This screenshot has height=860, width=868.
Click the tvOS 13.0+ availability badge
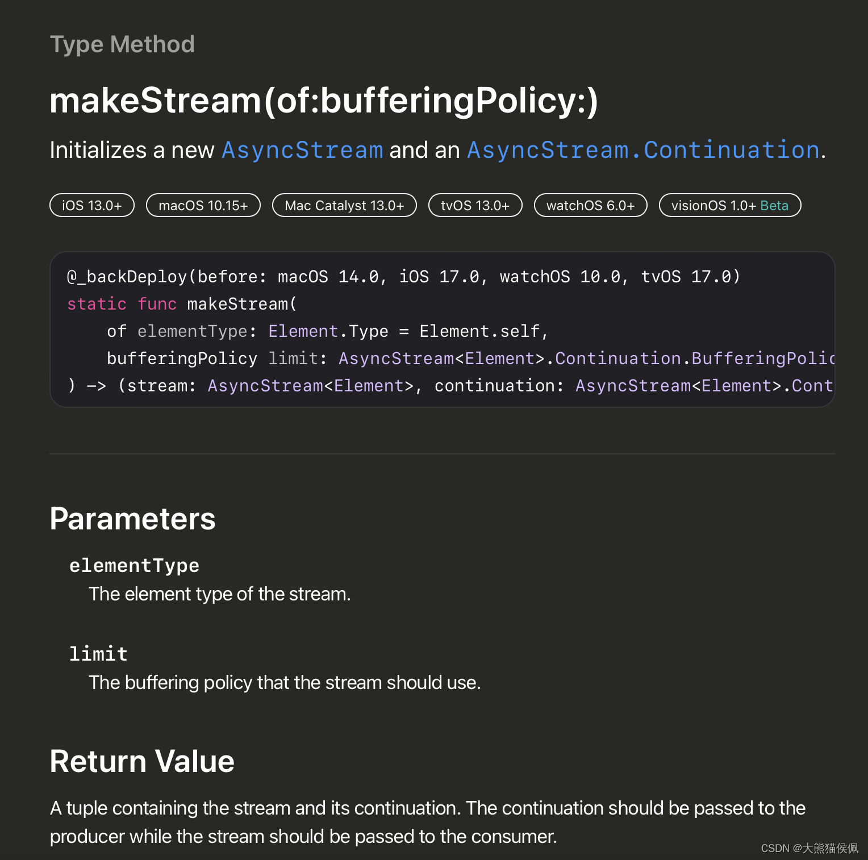tap(475, 205)
